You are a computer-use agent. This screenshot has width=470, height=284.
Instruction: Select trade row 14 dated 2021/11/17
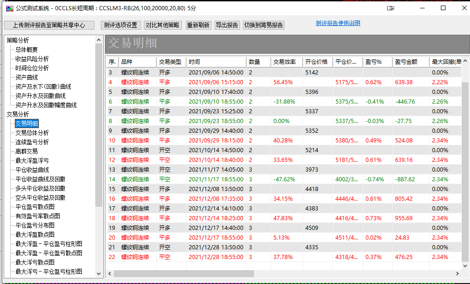284,179
